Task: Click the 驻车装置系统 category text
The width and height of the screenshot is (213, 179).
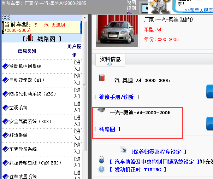Action: pos(23,177)
